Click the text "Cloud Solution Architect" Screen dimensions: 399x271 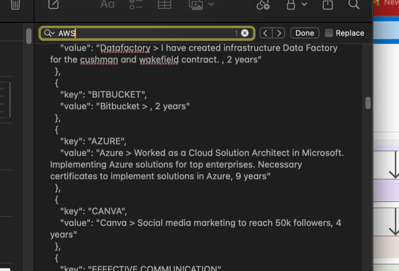tap(239, 153)
